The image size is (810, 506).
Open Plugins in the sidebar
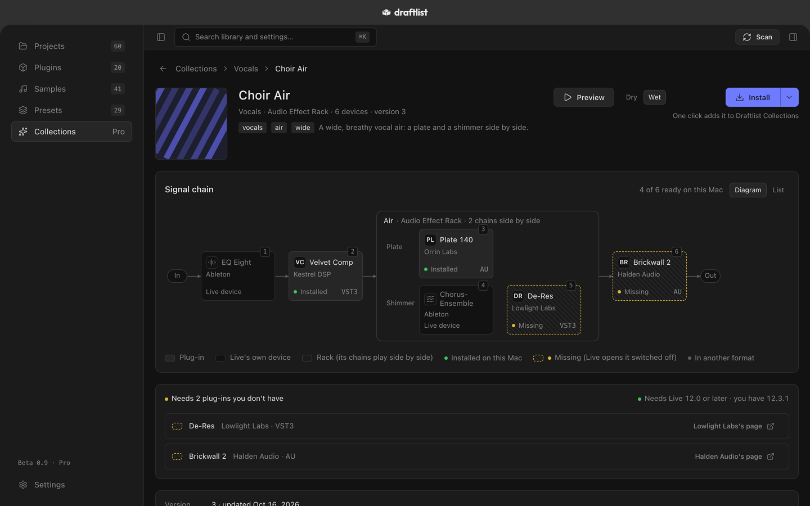pos(71,67)
